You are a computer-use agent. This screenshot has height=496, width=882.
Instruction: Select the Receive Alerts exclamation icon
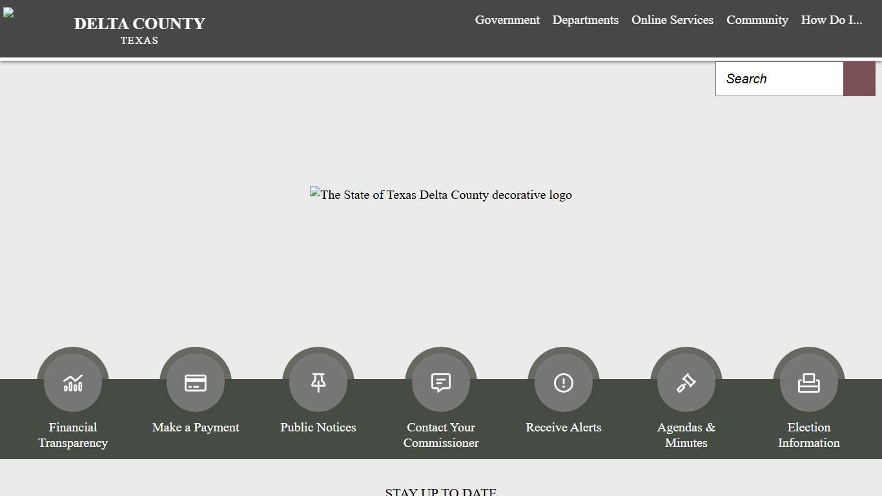tap(563, 381)
